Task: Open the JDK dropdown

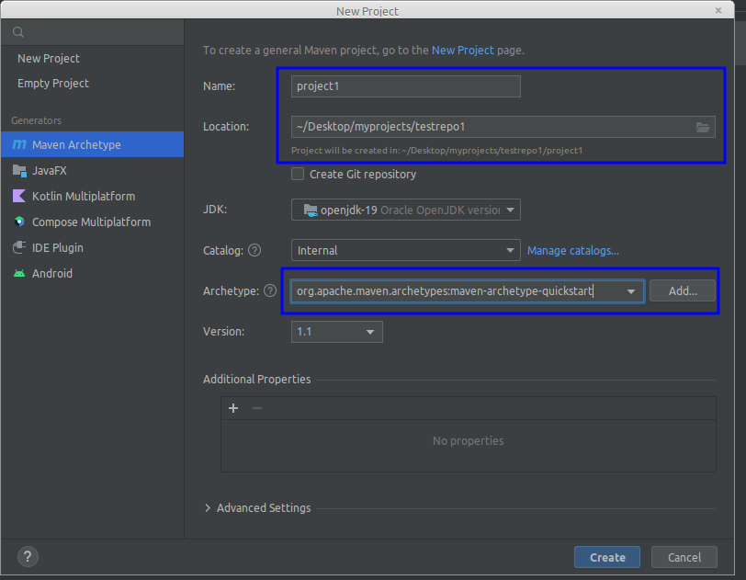Action: pyautogui.click(x=406, y=210)
